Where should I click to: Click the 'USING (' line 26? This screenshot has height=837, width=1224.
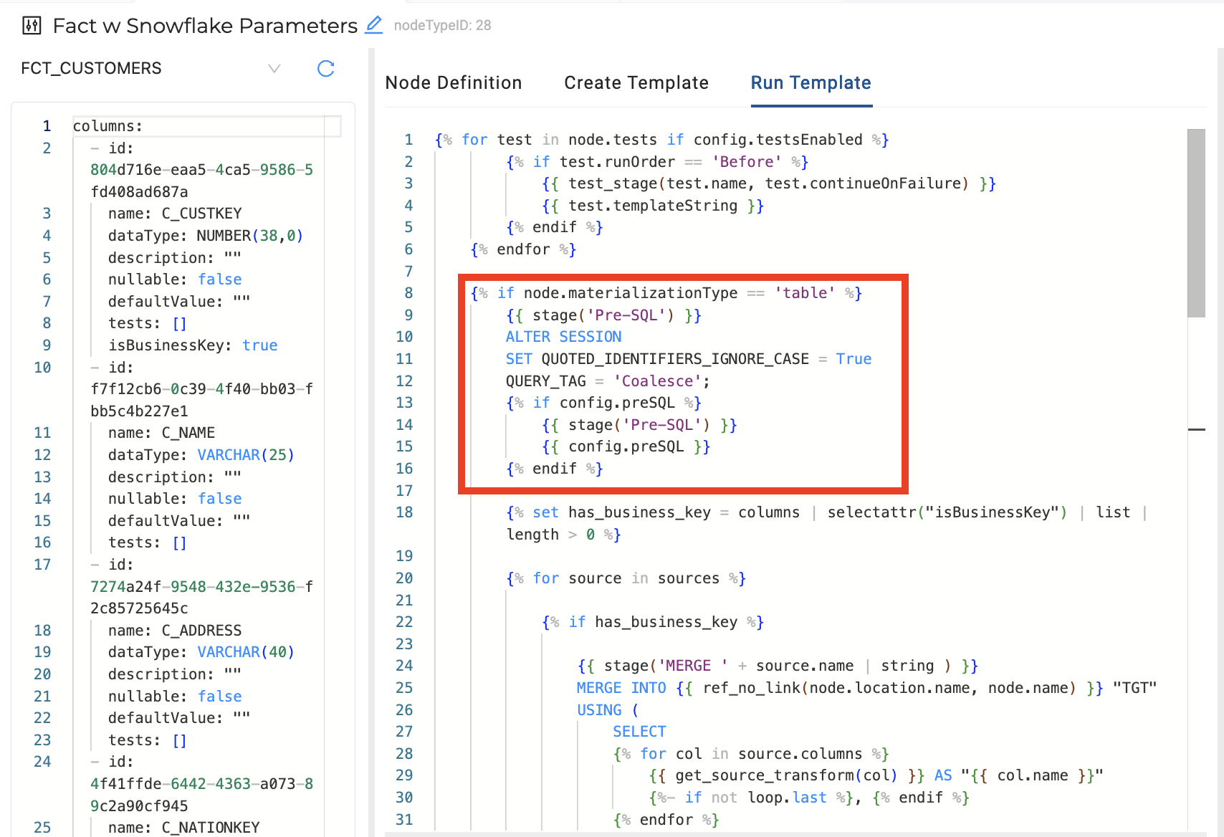(608, 710)
